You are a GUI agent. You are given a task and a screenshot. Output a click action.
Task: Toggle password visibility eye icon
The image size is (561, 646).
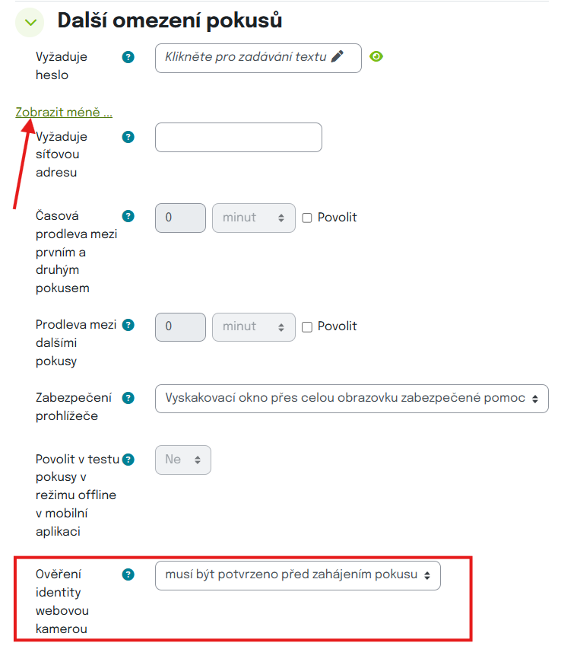376,56
